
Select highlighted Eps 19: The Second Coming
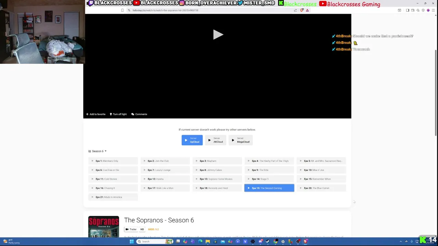pyautogui.click(x=269, y=188)
